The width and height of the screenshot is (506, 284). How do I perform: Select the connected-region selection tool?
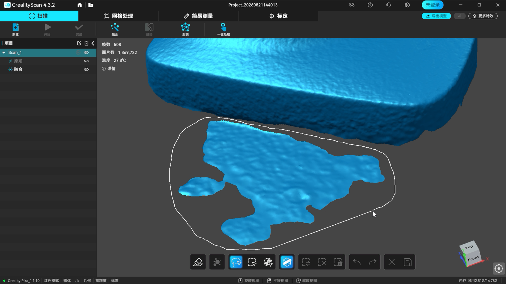[x=268, y=262]
